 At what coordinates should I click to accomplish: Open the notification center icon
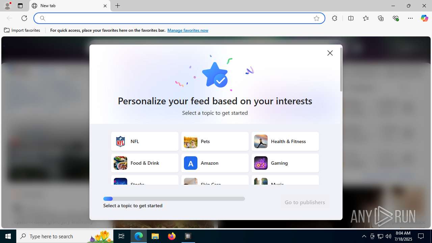[x=421, y=236]
